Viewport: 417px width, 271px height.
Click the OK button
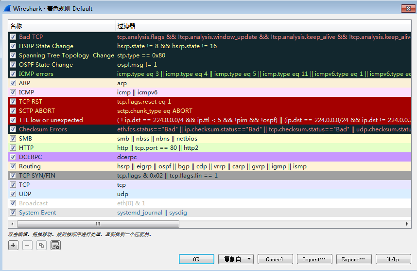point(196,259)
